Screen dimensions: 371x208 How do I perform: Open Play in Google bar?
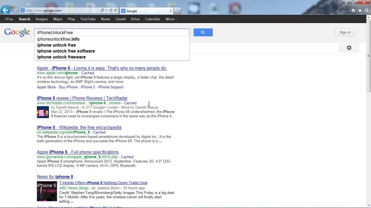71,19
